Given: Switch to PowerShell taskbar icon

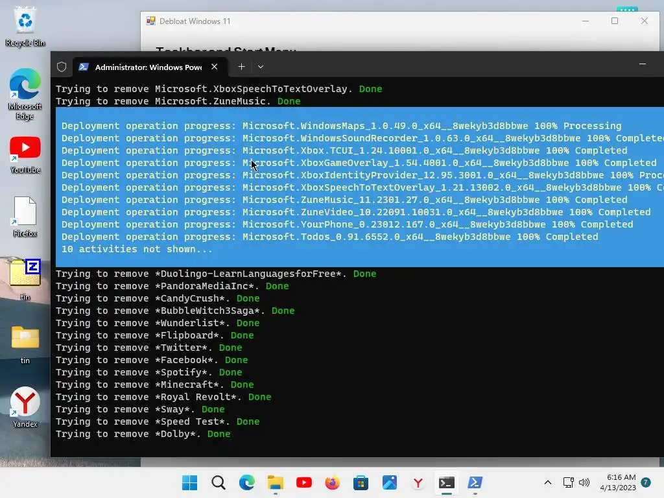Looking at the screenshot, I should click(x=475, y=482).
